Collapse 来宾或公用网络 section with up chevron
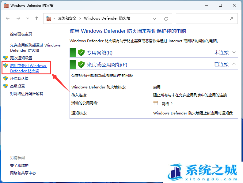 [234, 64]
